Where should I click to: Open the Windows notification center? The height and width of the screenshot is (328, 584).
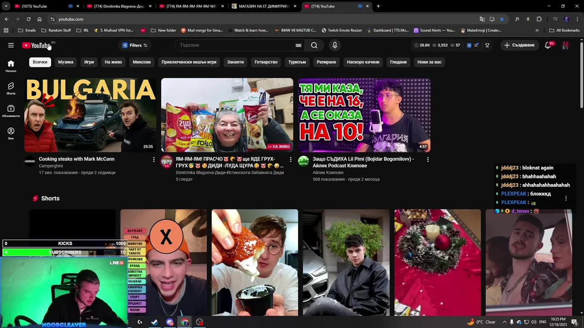click(x=574, y=322)
